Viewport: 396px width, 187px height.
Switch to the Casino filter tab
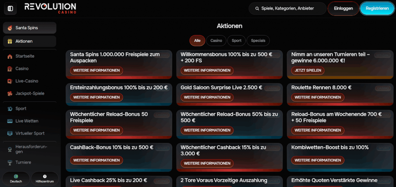click(216, 41)
